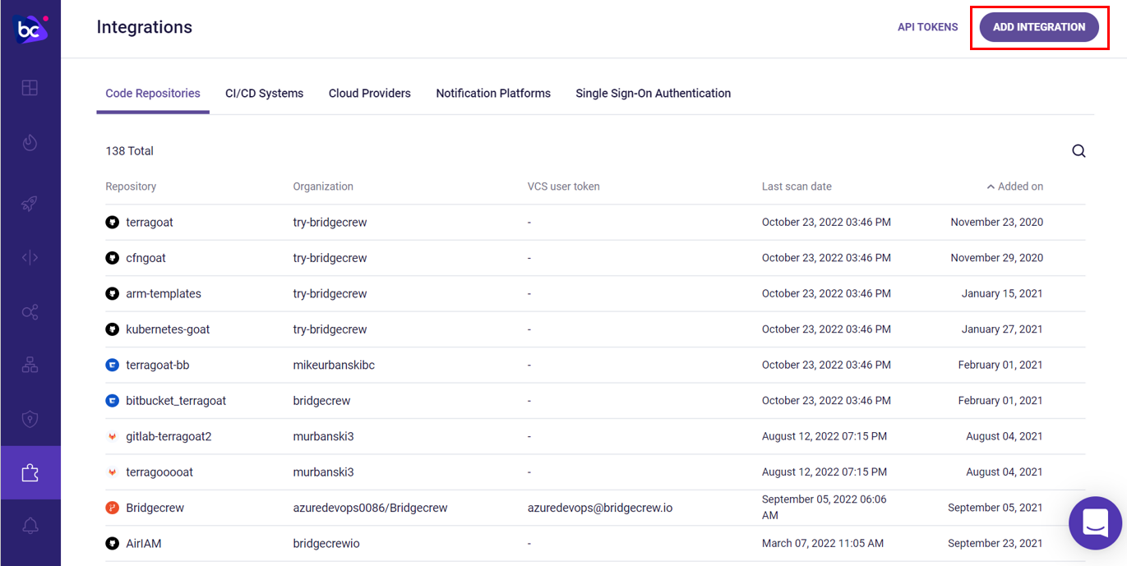Click the VCS user token column header
Viewport: 1127px width, 566px height.
coord(564,186)
